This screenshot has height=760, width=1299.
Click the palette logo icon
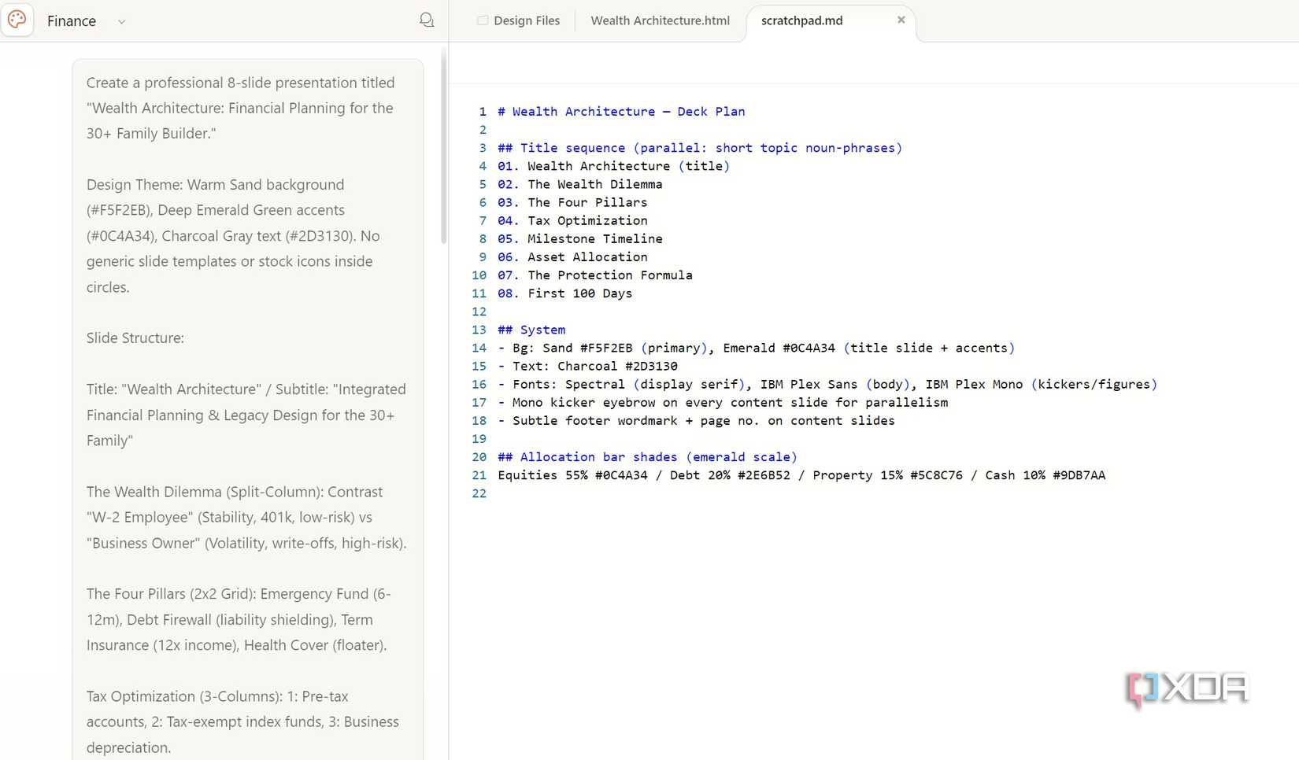[17, 20]
